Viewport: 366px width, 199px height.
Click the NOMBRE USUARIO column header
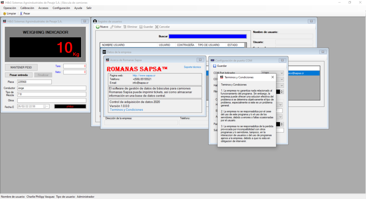[113, 45]
